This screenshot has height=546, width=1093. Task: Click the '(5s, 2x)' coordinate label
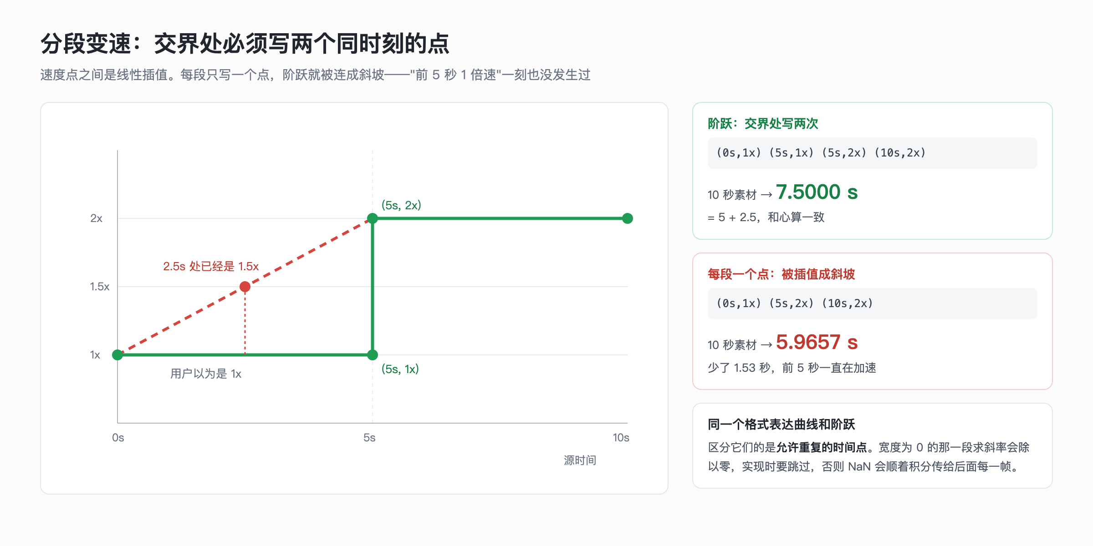[x=401, y=205]
